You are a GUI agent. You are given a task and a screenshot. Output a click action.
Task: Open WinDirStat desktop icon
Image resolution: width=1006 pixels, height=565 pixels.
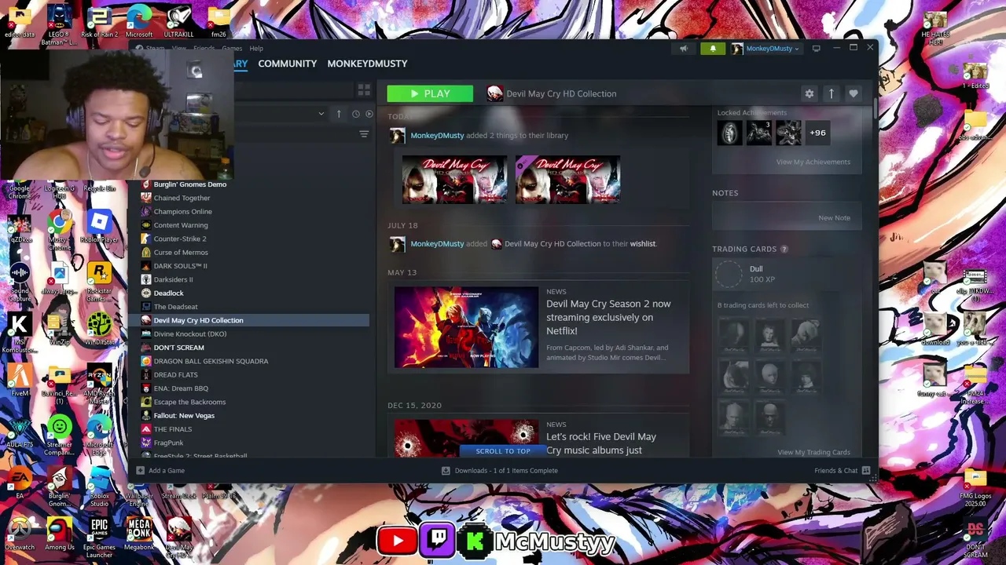99,328
